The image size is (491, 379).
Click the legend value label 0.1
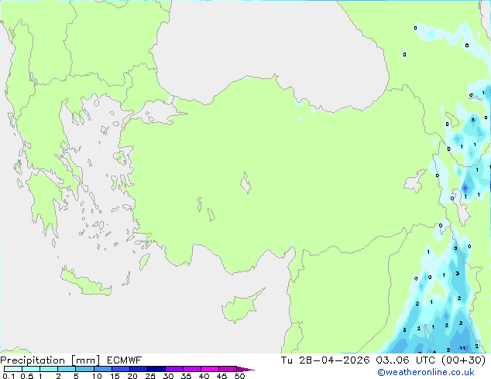tap(9, 376)
